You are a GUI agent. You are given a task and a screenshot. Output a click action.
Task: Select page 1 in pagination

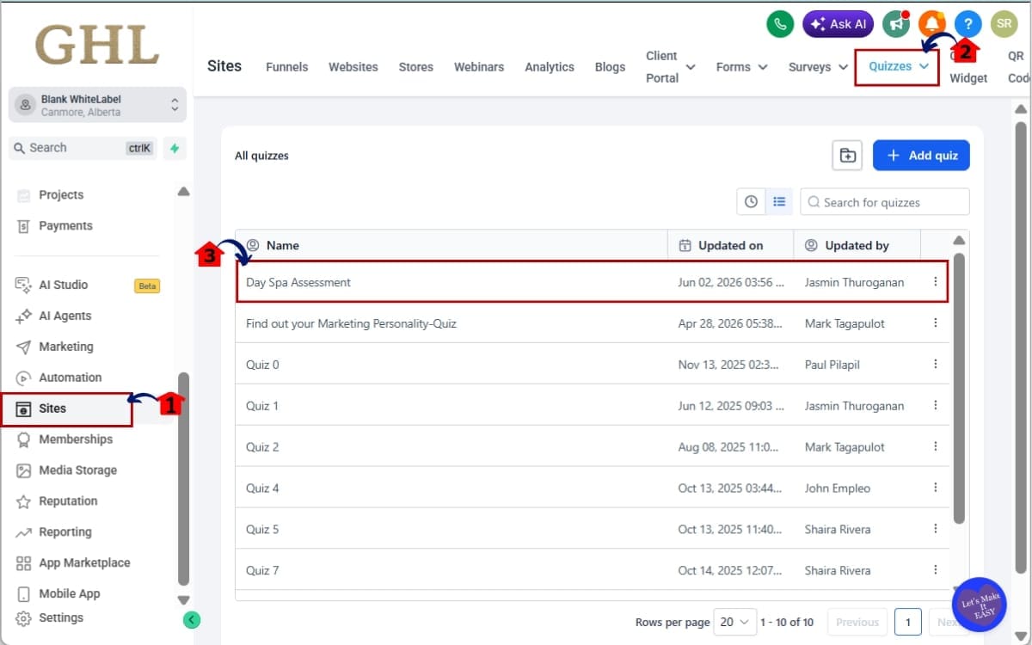pos(907,622)
